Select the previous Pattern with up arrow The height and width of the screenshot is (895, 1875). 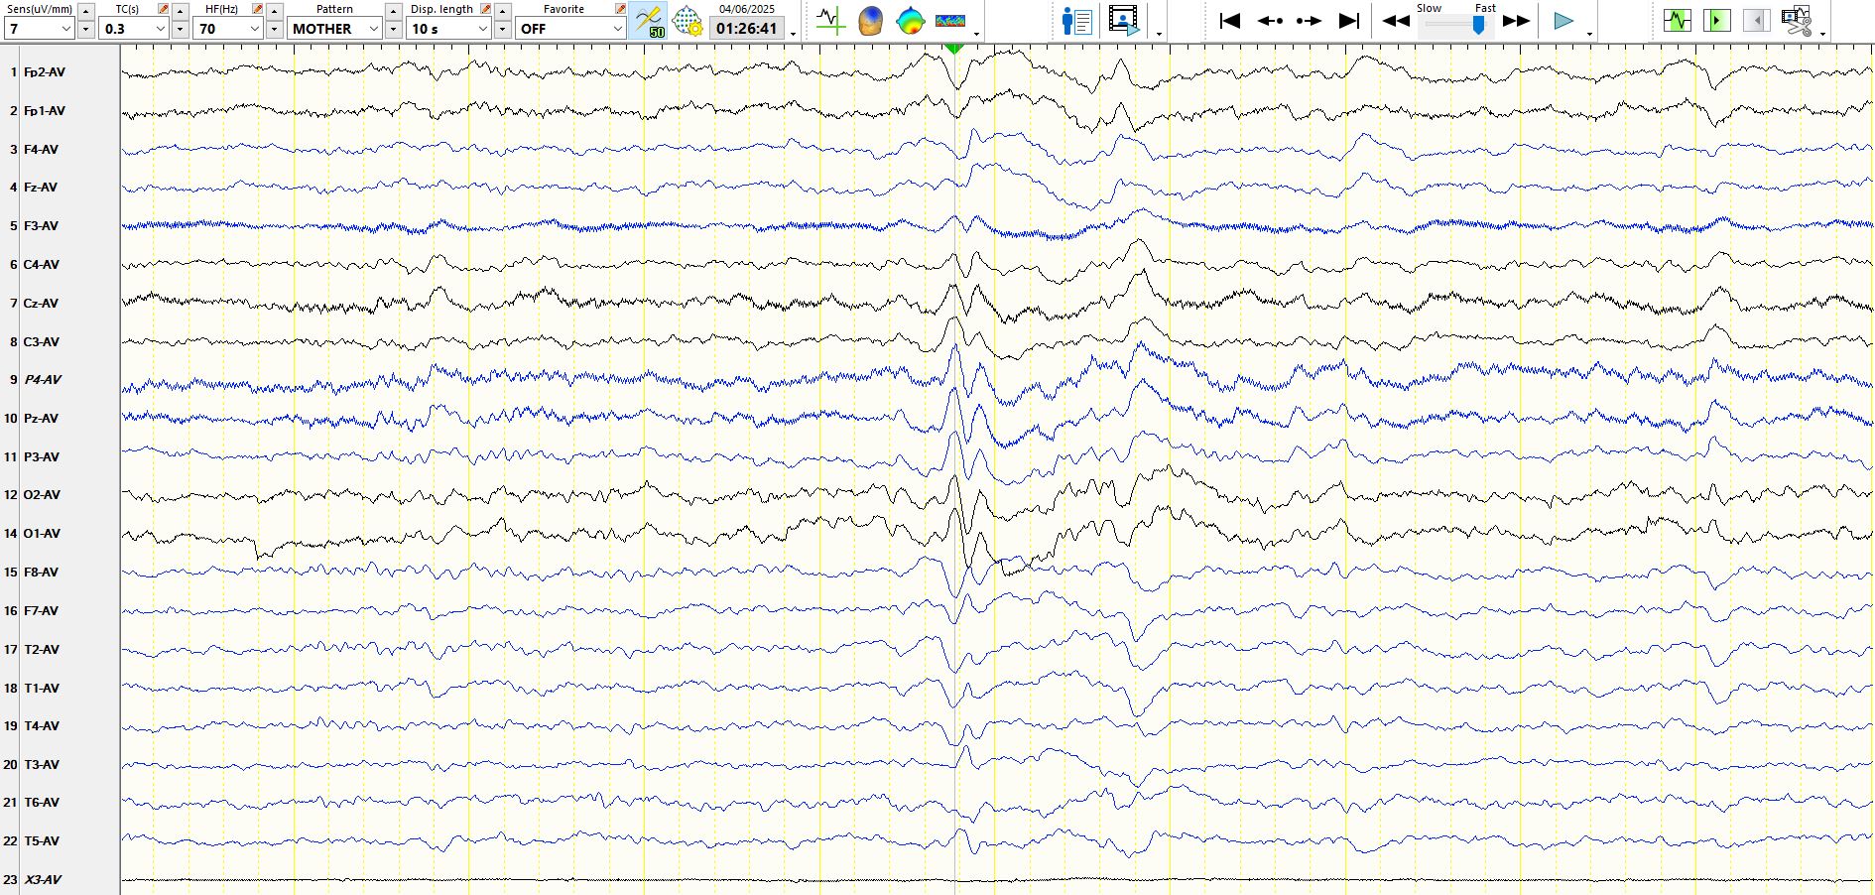(x=394, y=11)
